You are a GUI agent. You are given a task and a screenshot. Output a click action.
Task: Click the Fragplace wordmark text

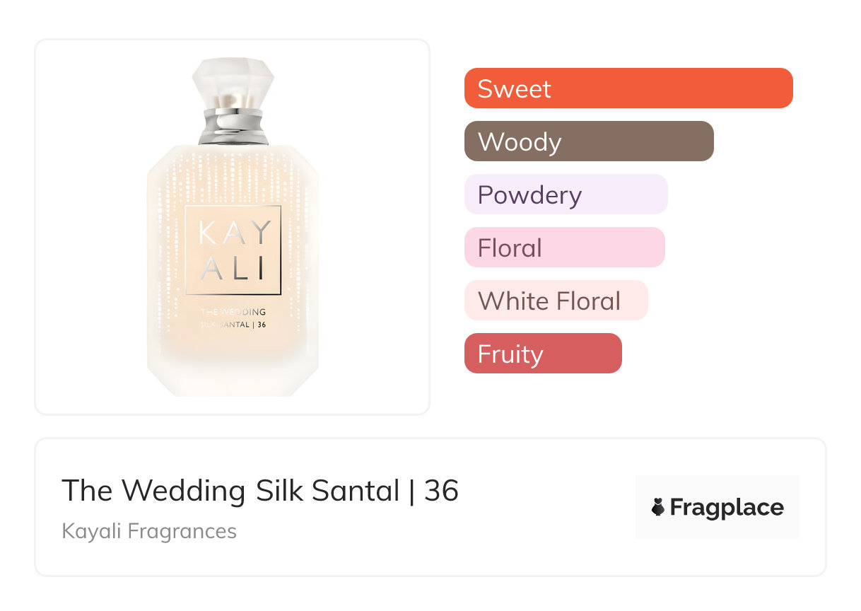pyautogui.click(x=727, y=507)
